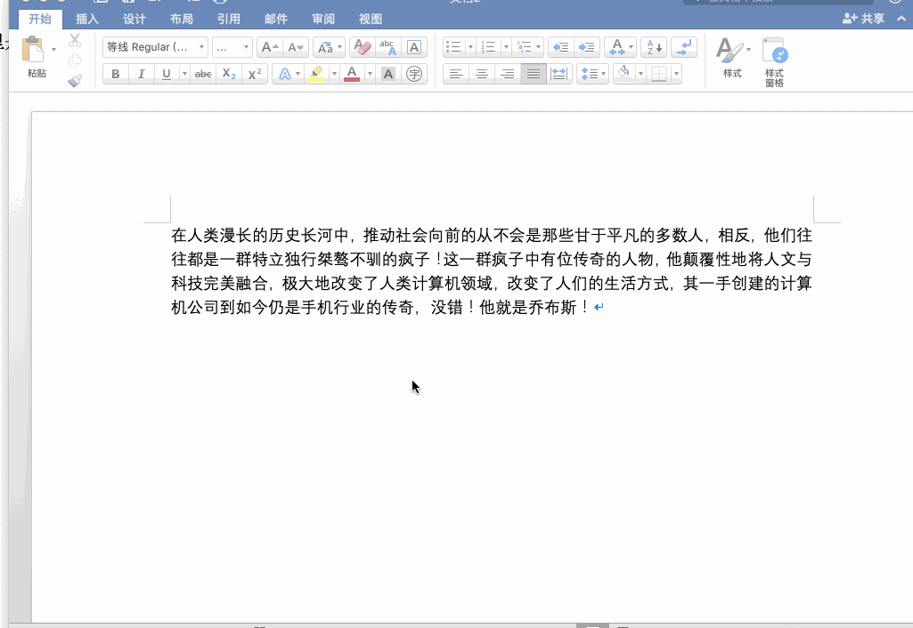Show paragraph marks toggle icon
Image resolution: width=913 pixels, height=628 pixels.
coord(684,47)
